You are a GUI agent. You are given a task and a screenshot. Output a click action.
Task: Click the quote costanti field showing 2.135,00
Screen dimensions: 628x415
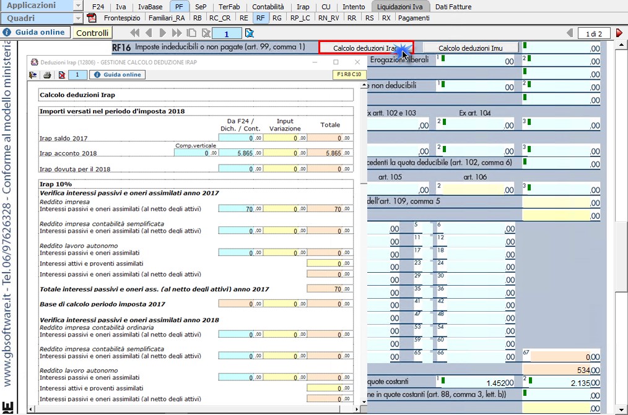pos(562,382)
